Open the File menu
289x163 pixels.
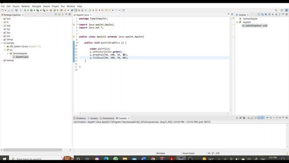pyautogui.click(x=3, y=6)
